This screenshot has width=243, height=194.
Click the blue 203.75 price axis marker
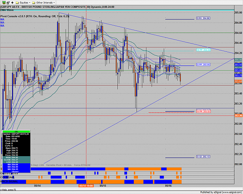coord(238,76)
